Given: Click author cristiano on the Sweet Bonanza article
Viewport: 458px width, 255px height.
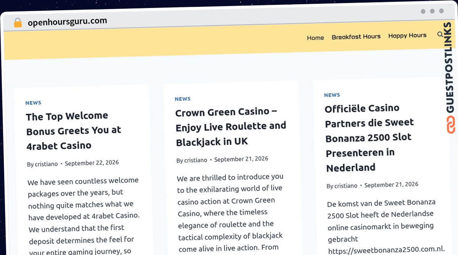Looking at the screenshot, I should 346,186.
